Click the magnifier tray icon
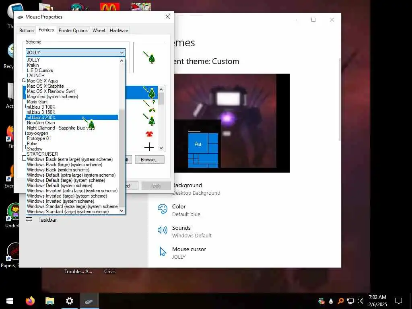The image size is (412, 309). (x=340, y=301)
